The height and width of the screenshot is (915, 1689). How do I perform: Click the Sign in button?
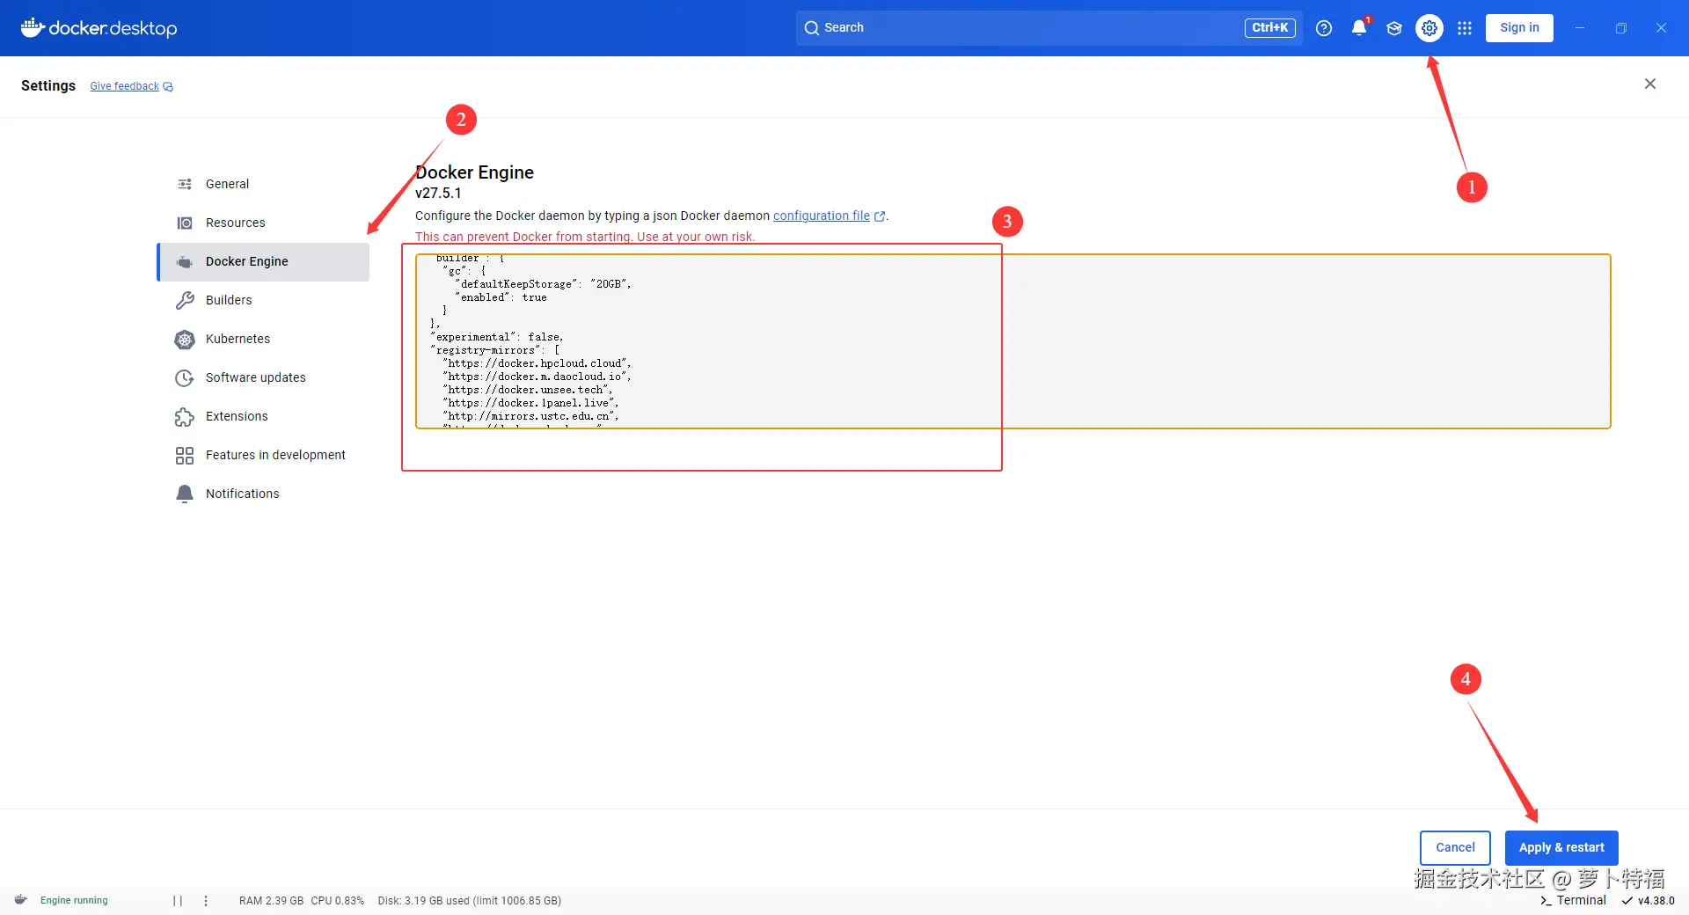pos(1519,28)
